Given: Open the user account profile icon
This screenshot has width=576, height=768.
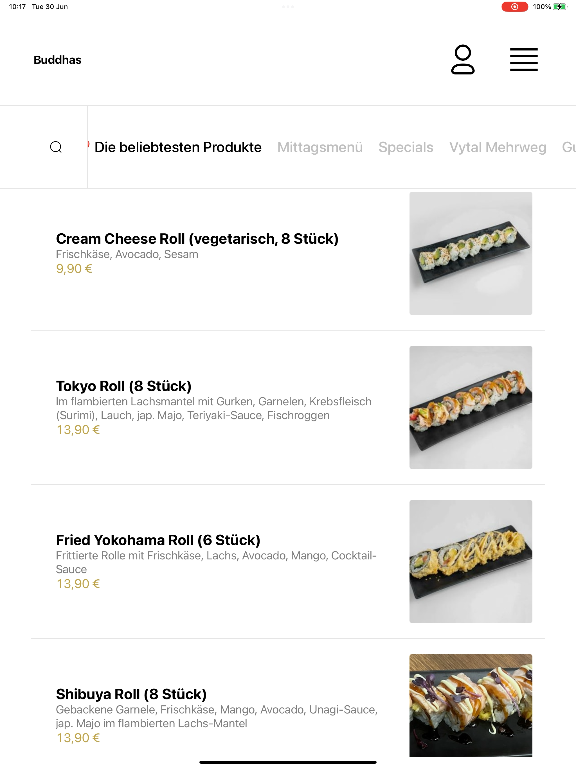Looking at the screenshot, I should 463,59.
